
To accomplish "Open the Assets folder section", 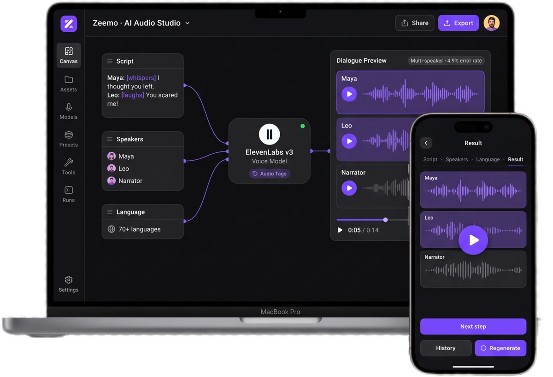I will click(x=69, y=84).
